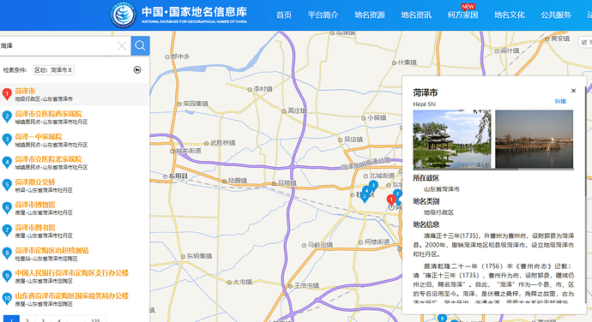Image resolution: width=592 pixels, height=322 pixels.
Task: Select result 3 pin icon in list
Action: click(x=7, y=140)
